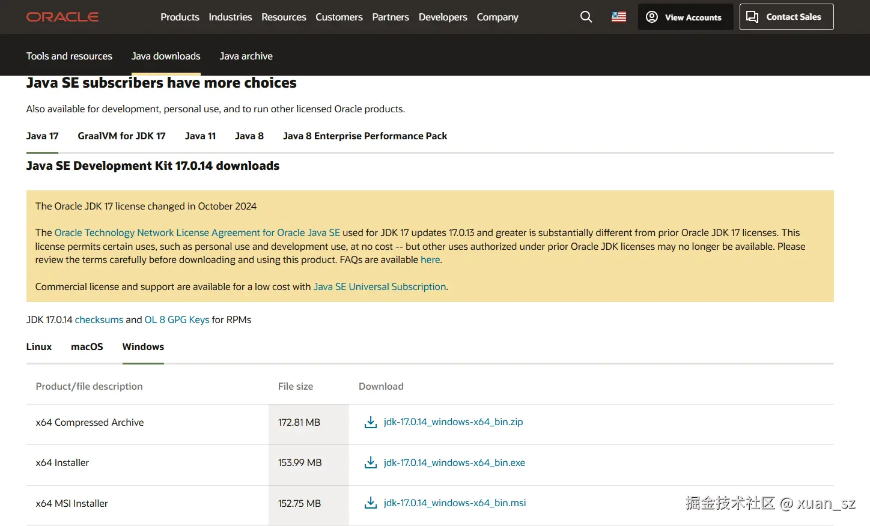Switch to the macOS tab

[x=87, y=346]
